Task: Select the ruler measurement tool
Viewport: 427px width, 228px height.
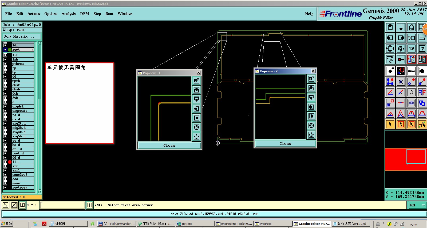Action: pos(412,71)
